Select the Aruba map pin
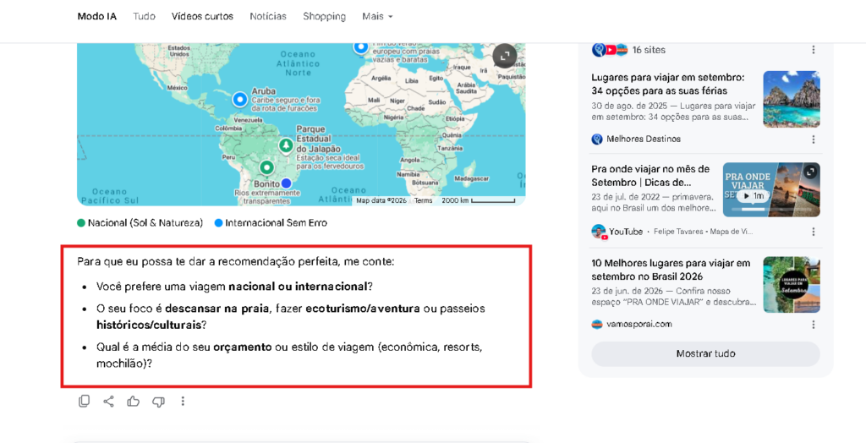Image resolution: width=866 pixels, height=443 pixels. [239, 100]
